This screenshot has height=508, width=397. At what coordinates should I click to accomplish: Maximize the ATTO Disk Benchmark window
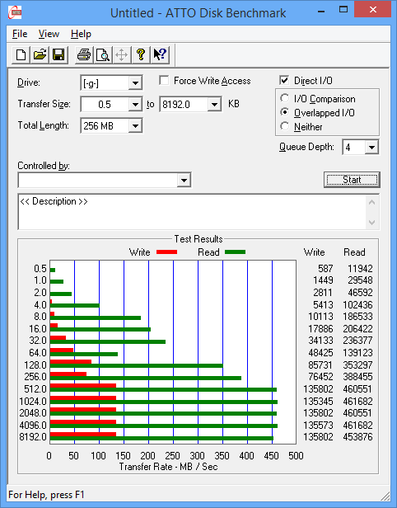(x=343, y=10)
